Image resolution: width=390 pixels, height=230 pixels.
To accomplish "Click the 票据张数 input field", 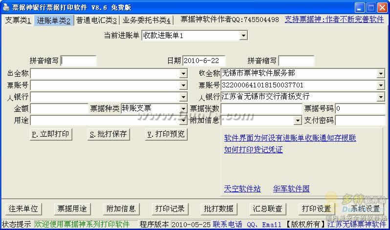I will click(261, 109).
